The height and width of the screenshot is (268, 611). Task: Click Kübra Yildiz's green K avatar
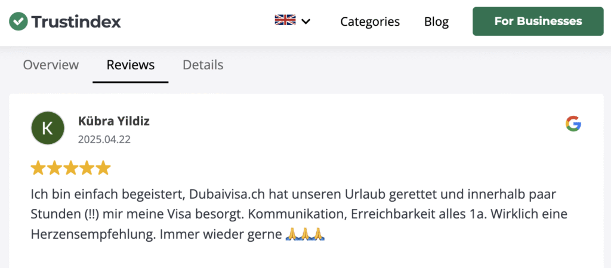[x=48, y=128]
